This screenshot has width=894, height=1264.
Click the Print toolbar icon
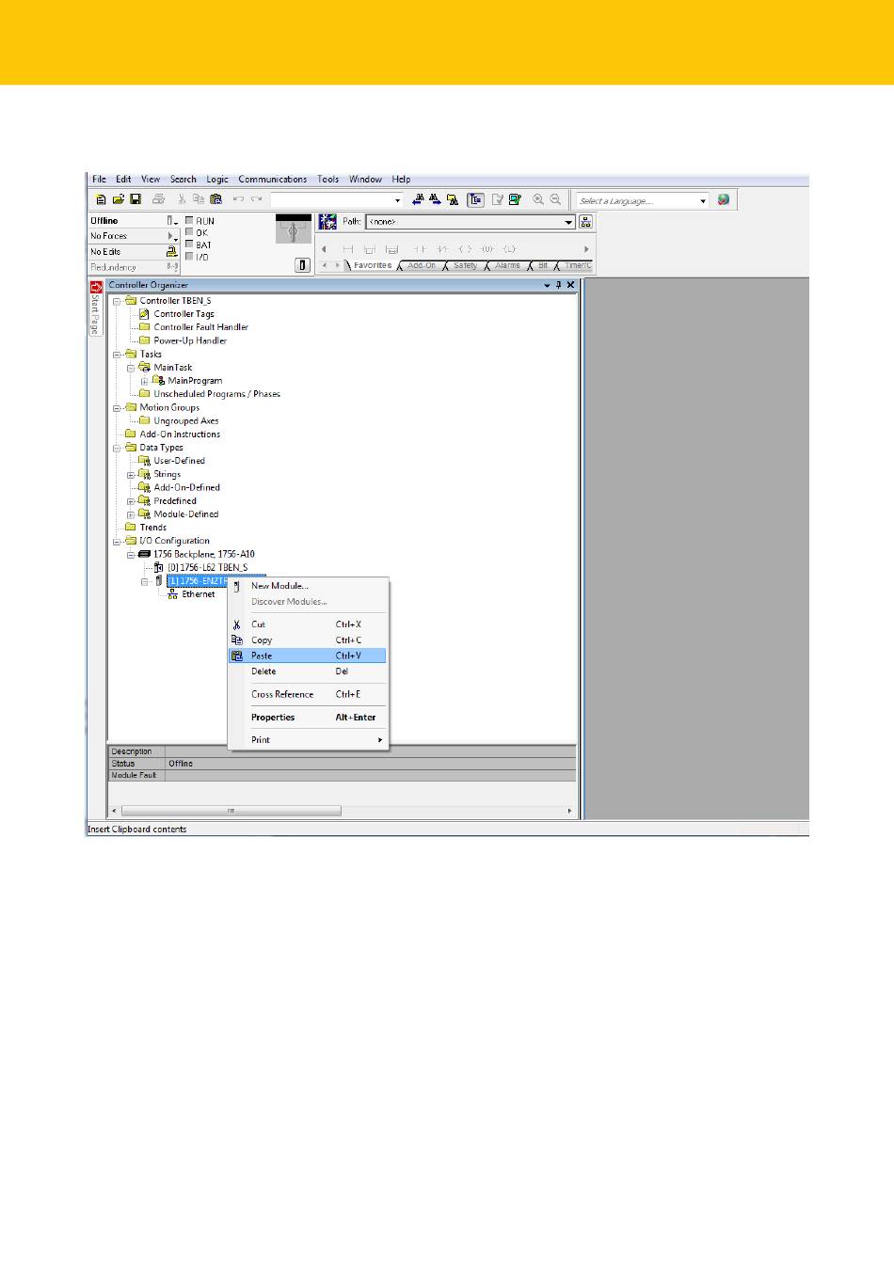158,199
